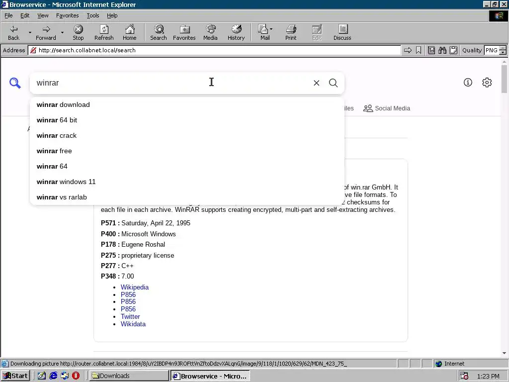The image size is (509, 382).
Task: Click the bookmarked book icon near Quality
Action: 431,50
